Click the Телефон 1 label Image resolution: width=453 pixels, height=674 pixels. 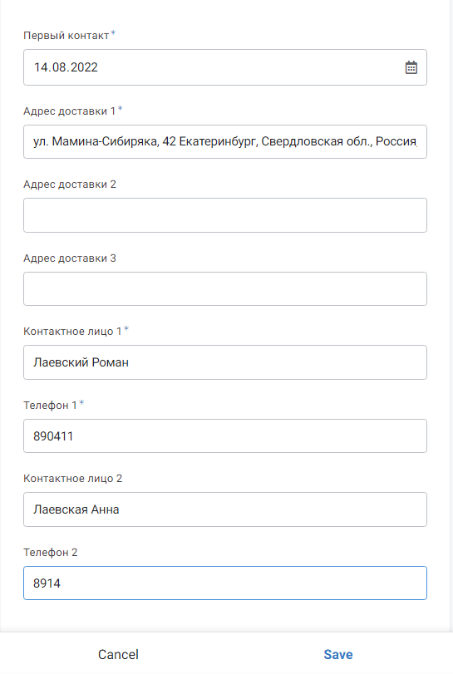[x=50, y=406]
